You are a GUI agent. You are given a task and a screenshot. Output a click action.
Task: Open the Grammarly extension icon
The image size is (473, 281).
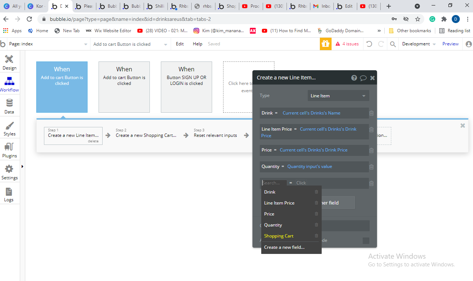[x=432, y=19]
